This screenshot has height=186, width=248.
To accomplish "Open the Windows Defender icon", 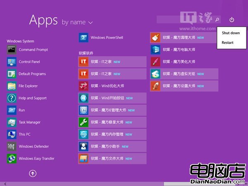I will coord(12,146).
